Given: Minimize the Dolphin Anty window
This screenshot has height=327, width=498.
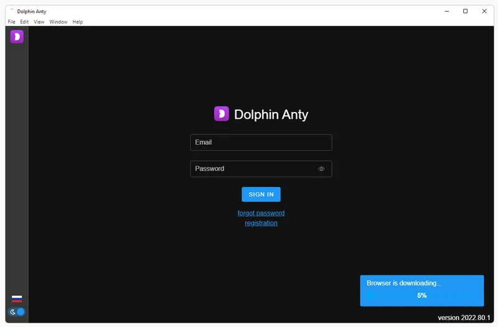Looking at the screenshot, I should click(x=447, y=11).
